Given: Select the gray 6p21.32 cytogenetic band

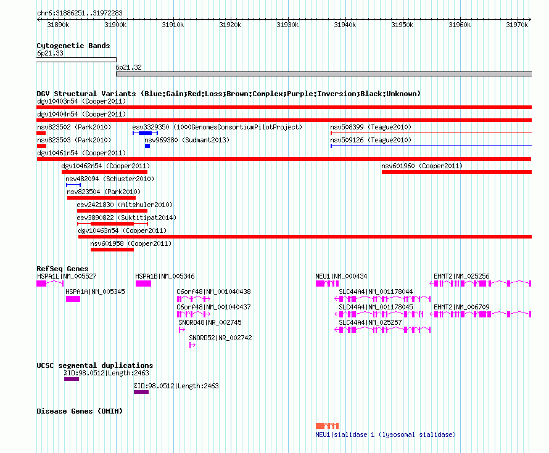Looking at the screenshot, I should [x=324, y=74].
